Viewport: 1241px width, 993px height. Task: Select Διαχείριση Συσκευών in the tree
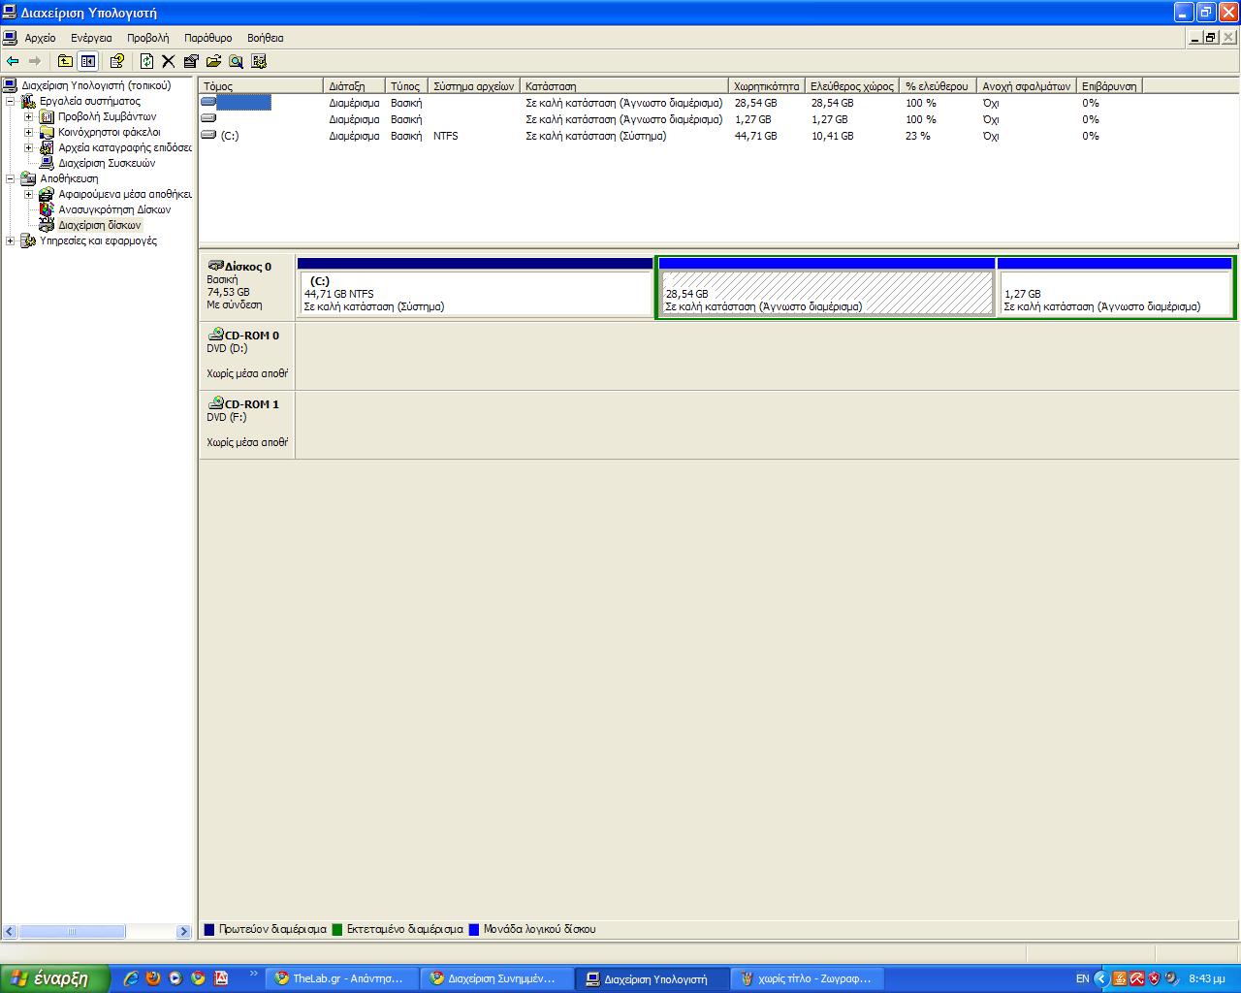click(x=106, y=163)
